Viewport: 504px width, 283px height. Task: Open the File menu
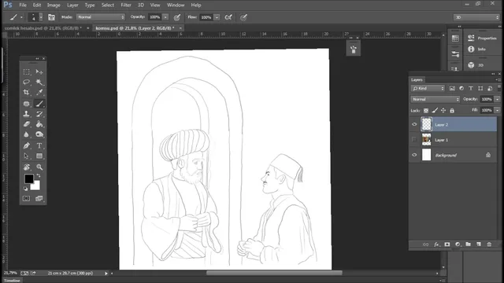pos(23,6)
